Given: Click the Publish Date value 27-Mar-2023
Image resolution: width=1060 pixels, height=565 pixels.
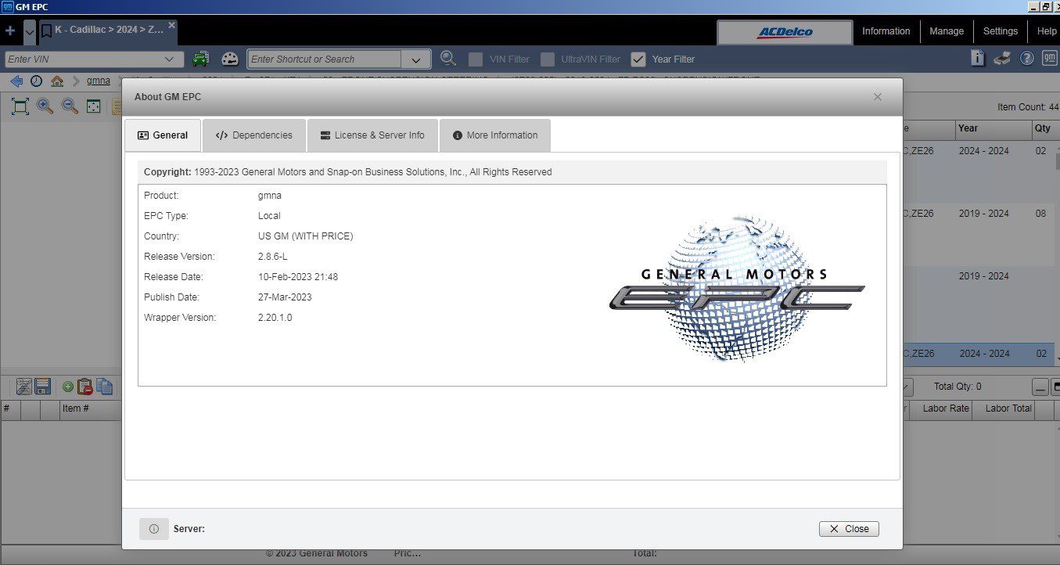Looking at the screenshot, I should (285, 297).
